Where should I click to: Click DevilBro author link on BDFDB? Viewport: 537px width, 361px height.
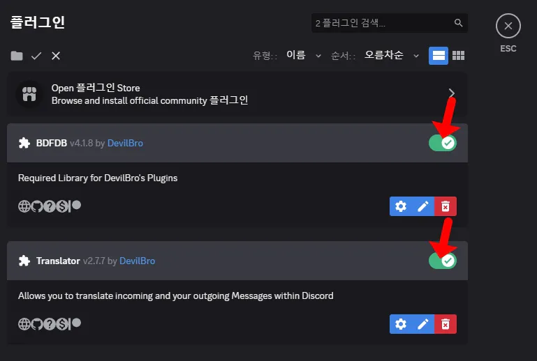point(125,144)
